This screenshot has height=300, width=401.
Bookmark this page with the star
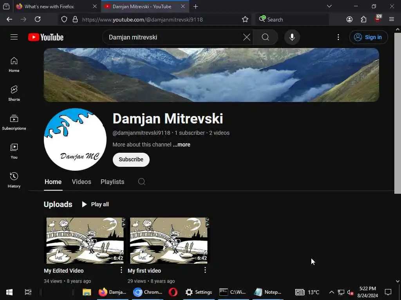(245, 20)
